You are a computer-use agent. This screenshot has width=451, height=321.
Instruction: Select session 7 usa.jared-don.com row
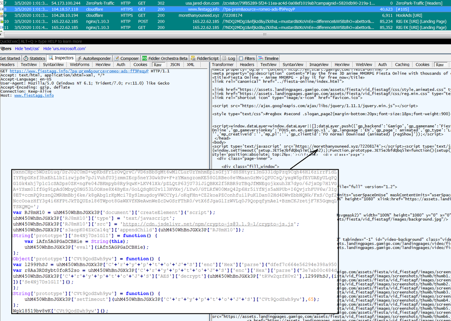click(225, 3)
